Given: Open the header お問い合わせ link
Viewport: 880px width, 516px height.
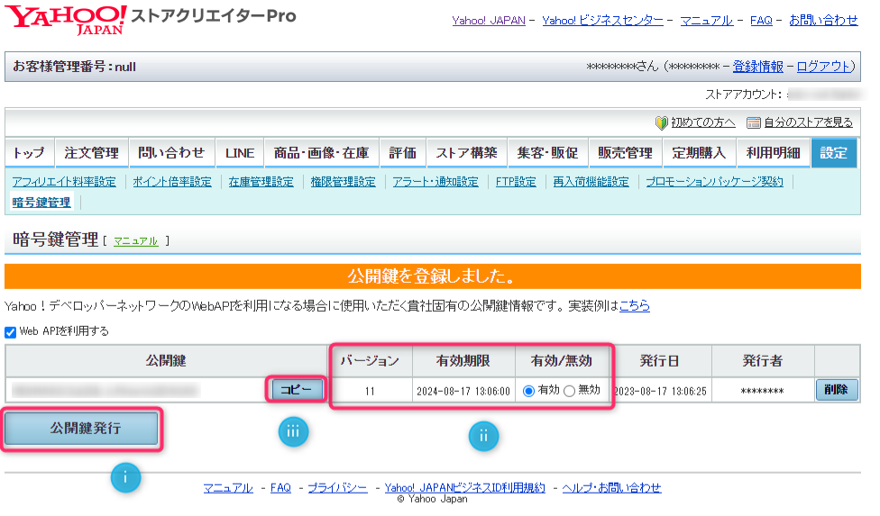Looking at the screenshot, I should tap(823, 21).
